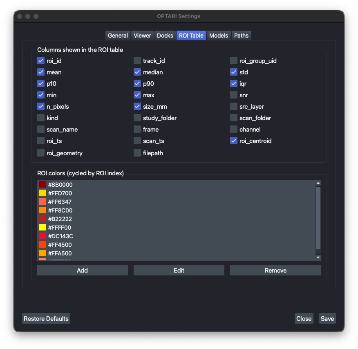Click Restore Defaults
This screenshot has width=358, height=349.
46,318
